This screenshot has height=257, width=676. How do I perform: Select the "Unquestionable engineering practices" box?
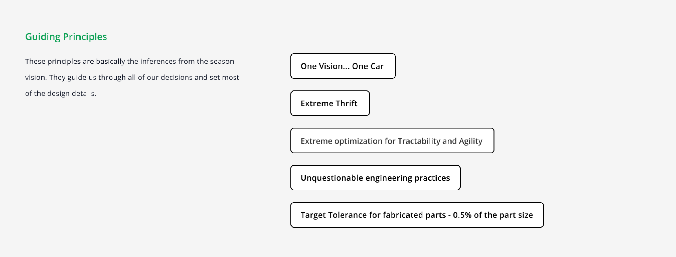tap(375, 178)
